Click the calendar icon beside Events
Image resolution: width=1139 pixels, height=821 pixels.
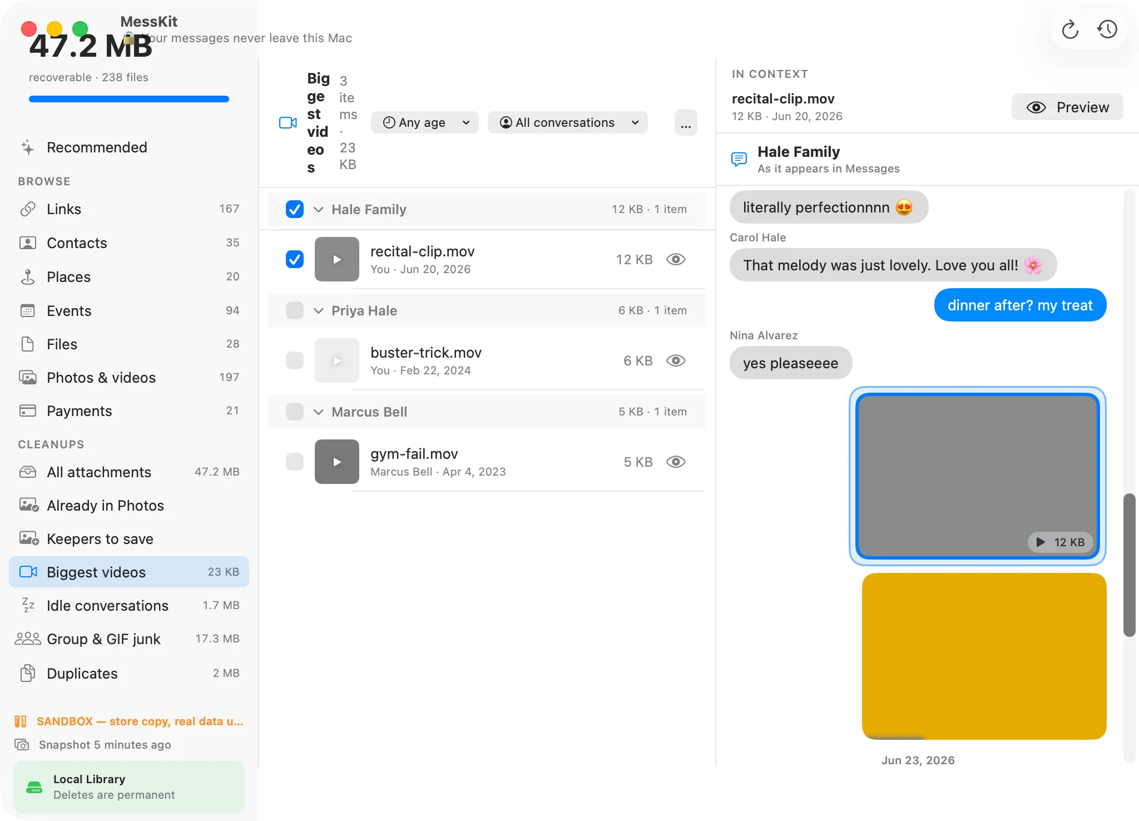pos(27,311)
